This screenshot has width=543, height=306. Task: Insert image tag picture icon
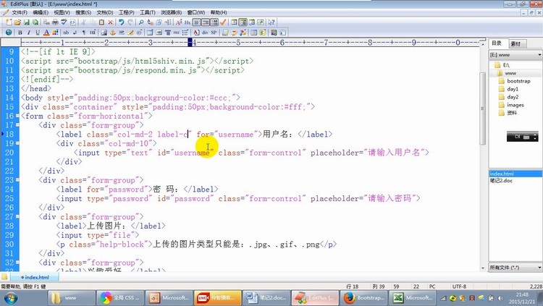coord(104,33)
